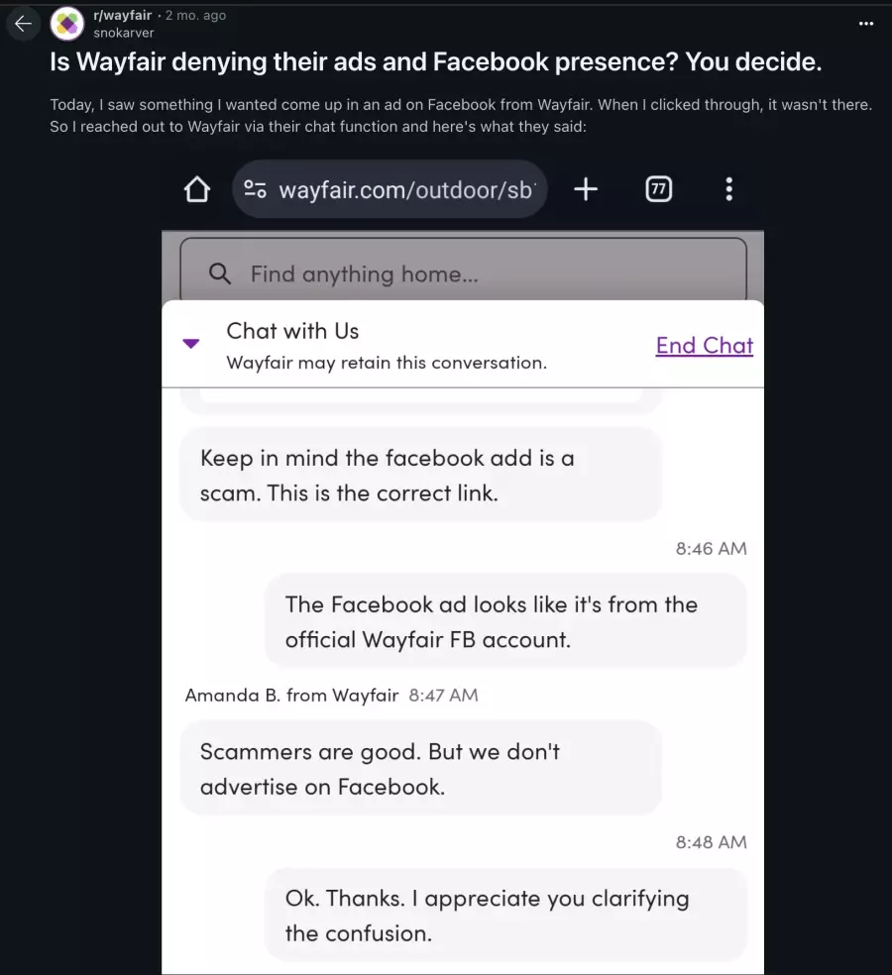The image size is (892, 975).
Task: Click the 'Ok. Thanks' reply bubble
Action: tap(505, 916)
